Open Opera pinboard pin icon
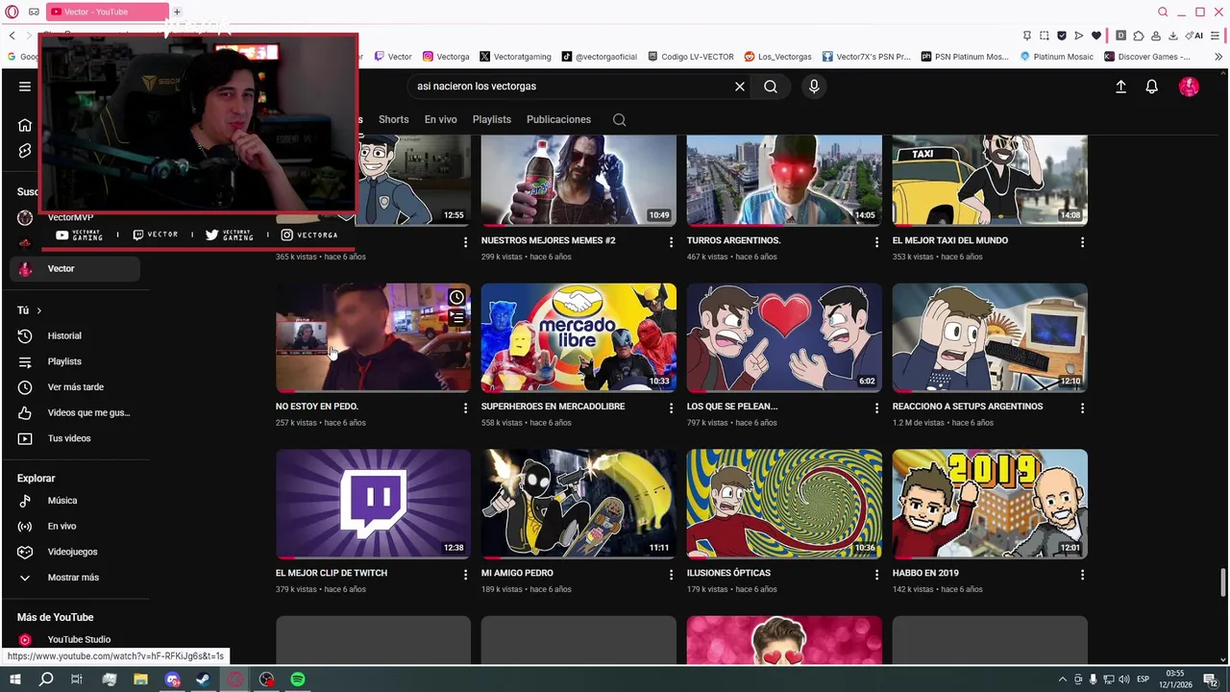The image size is (1230, 692). click(1027, 36)
